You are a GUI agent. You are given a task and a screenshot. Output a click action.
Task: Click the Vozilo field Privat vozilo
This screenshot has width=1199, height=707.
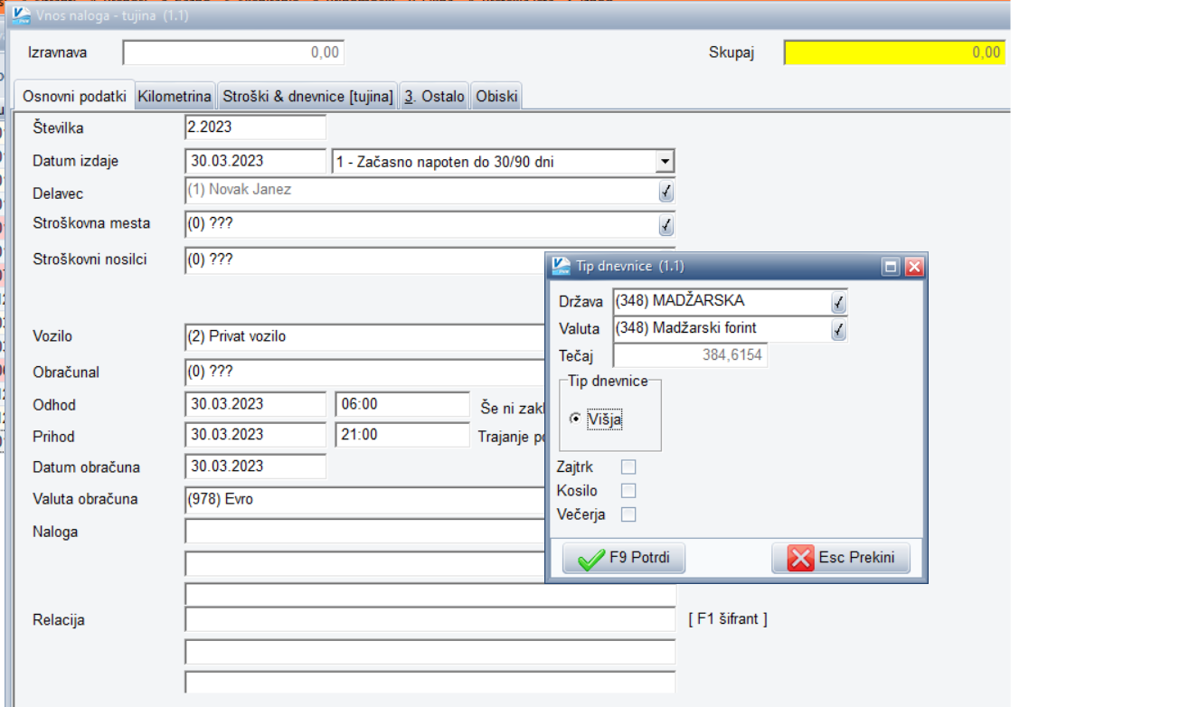pyautogui.click(x=364, y=336)
